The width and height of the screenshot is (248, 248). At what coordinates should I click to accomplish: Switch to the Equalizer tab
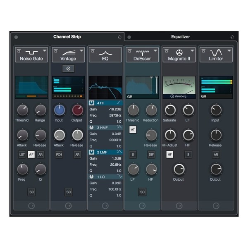(181, 37)
